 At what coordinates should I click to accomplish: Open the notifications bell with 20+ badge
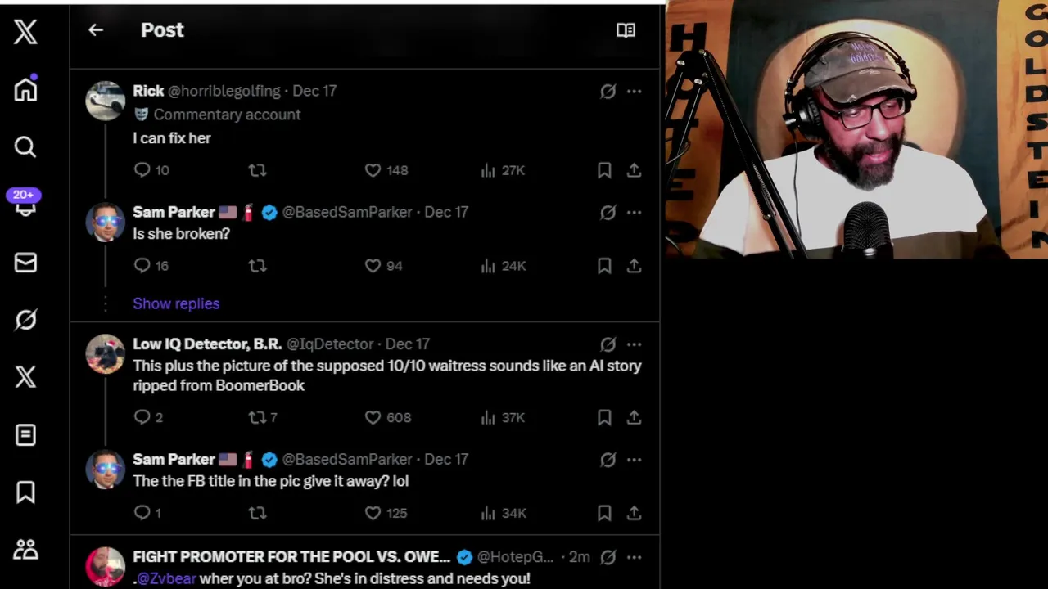pyautogui.click(x=25, y=203)
